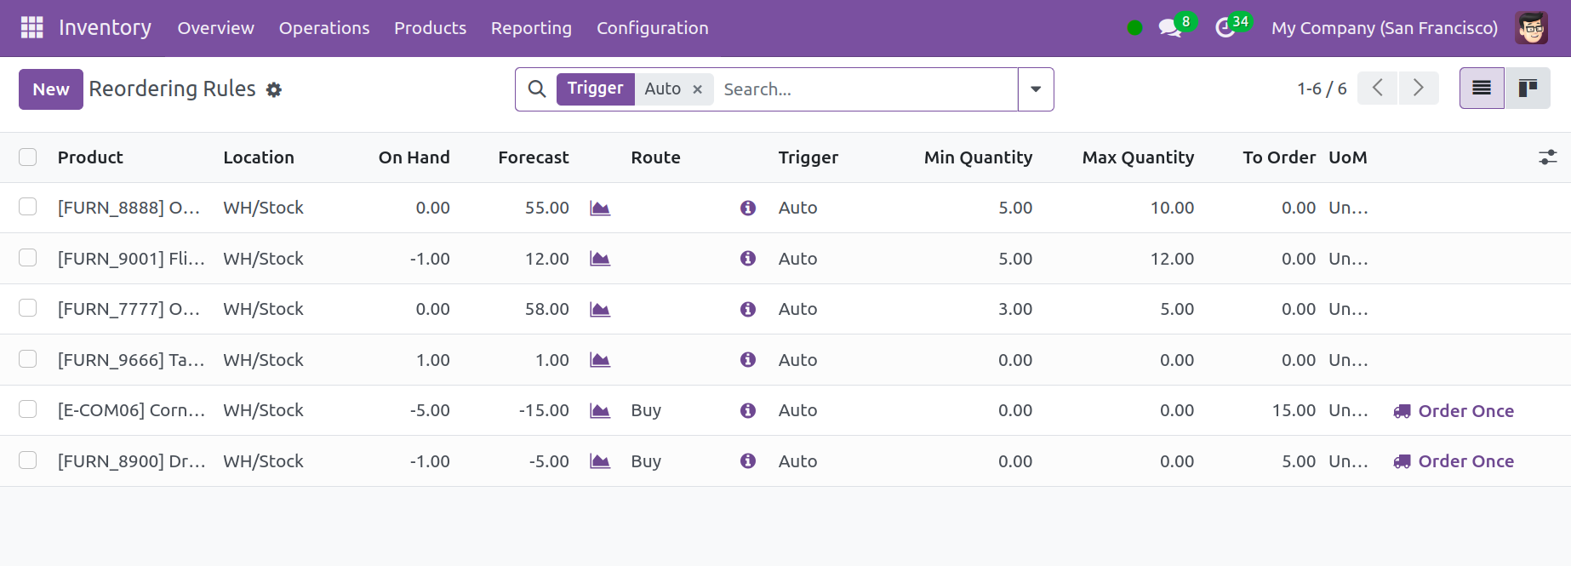Check the FURN_7777 row checkbox

(28, 308)
